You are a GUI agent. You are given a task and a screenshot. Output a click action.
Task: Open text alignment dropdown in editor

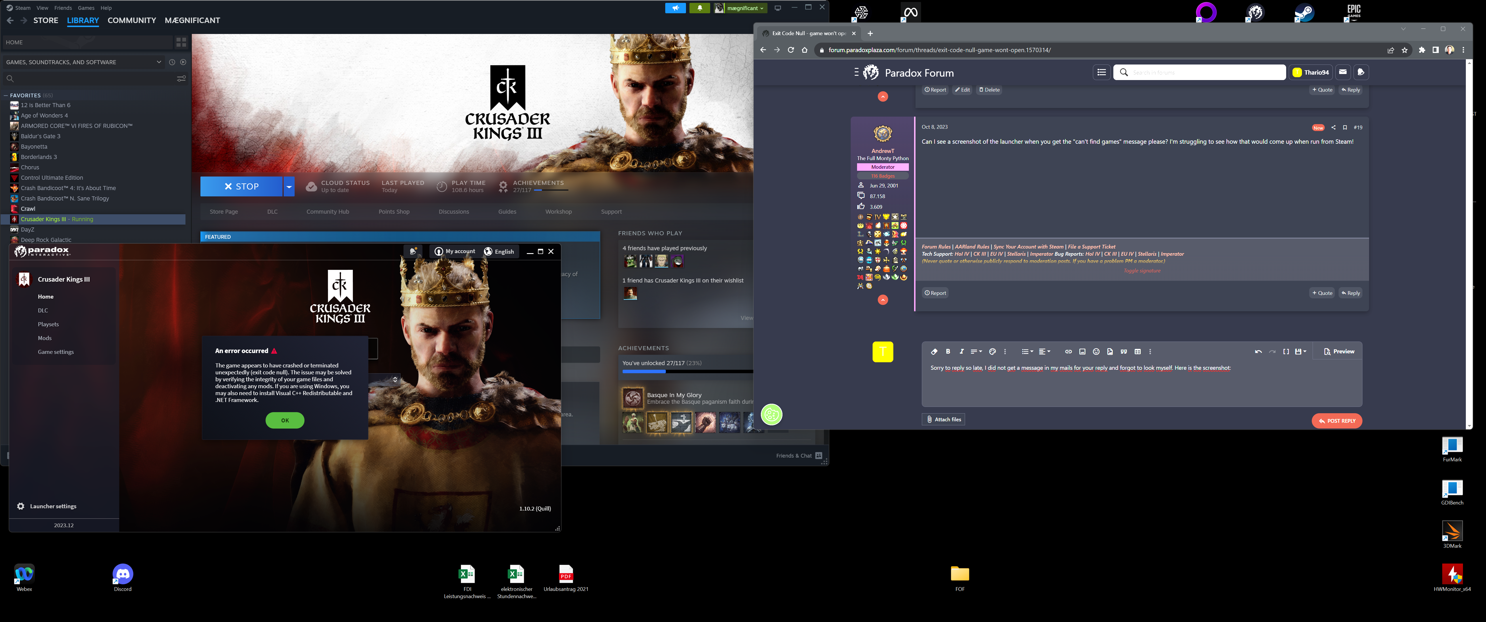1044,351
